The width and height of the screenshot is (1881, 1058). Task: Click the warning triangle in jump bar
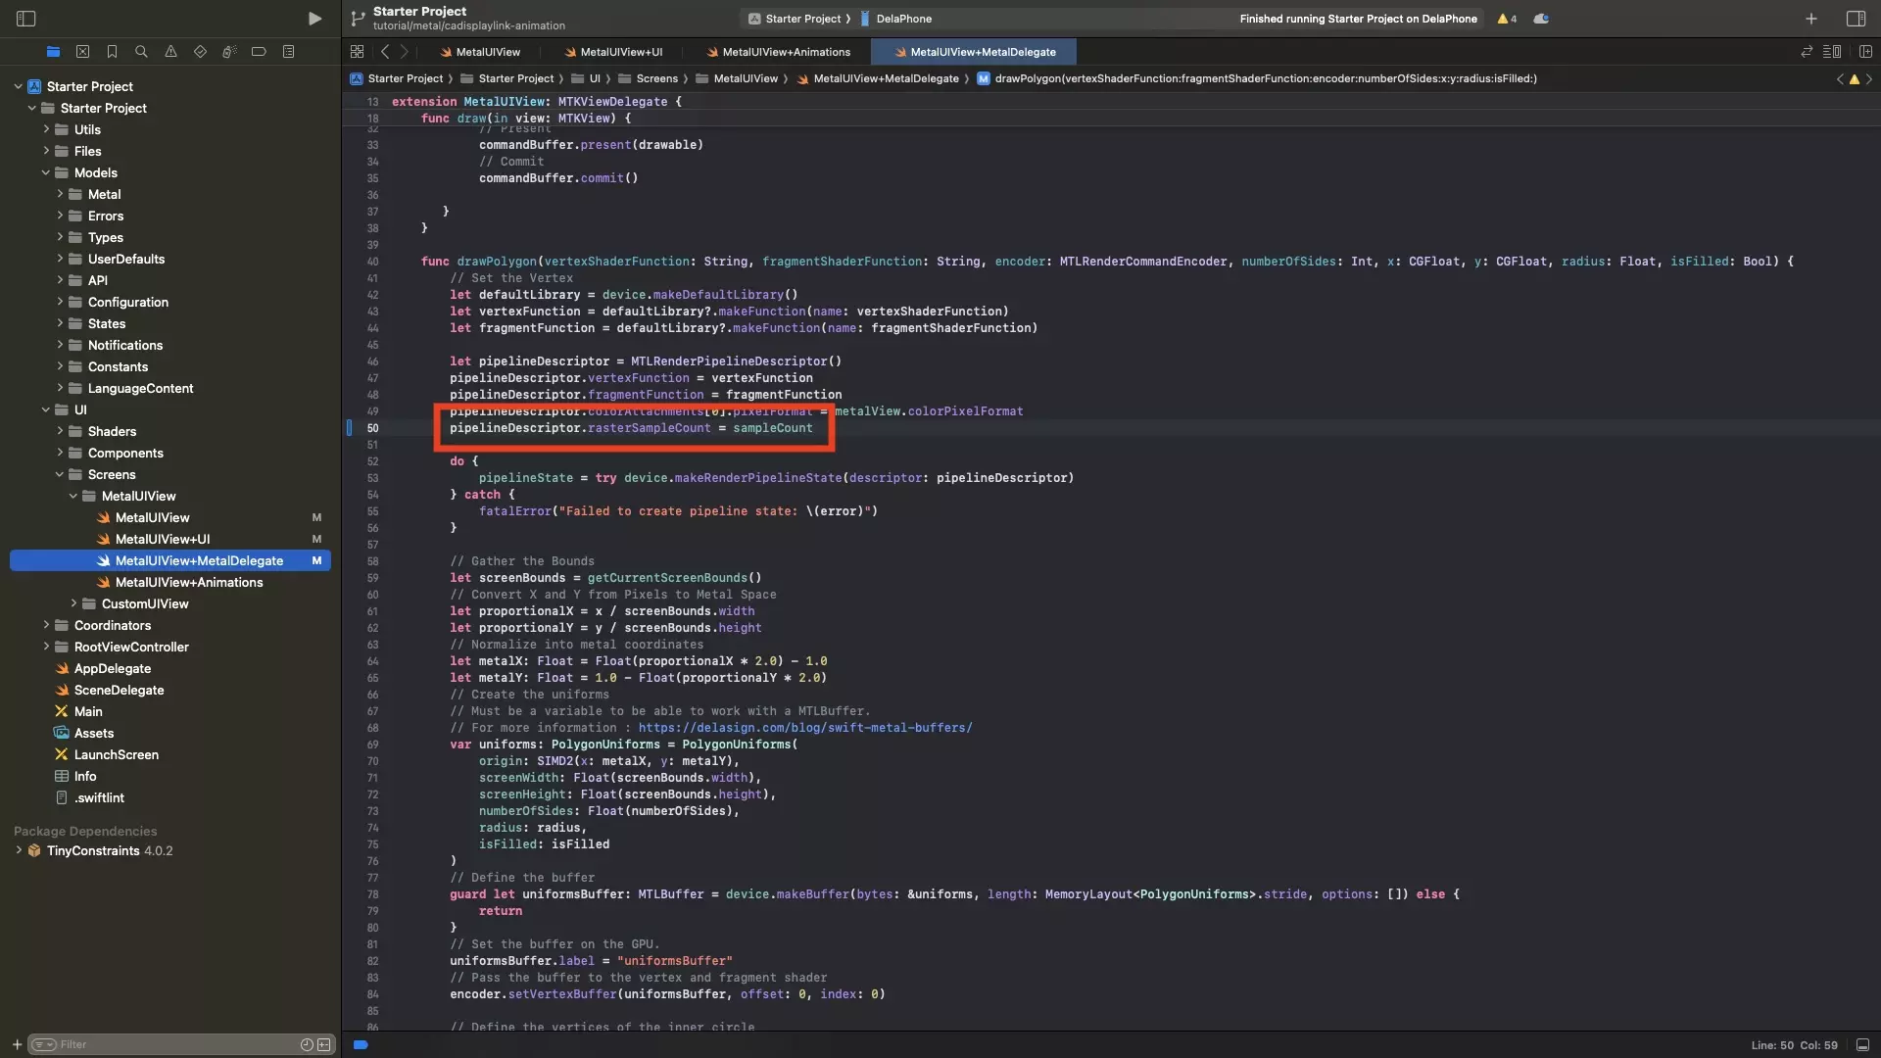(x=1854, y=79)
